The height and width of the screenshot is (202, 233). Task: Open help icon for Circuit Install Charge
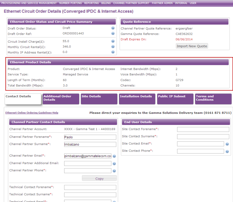coord(113,41)
